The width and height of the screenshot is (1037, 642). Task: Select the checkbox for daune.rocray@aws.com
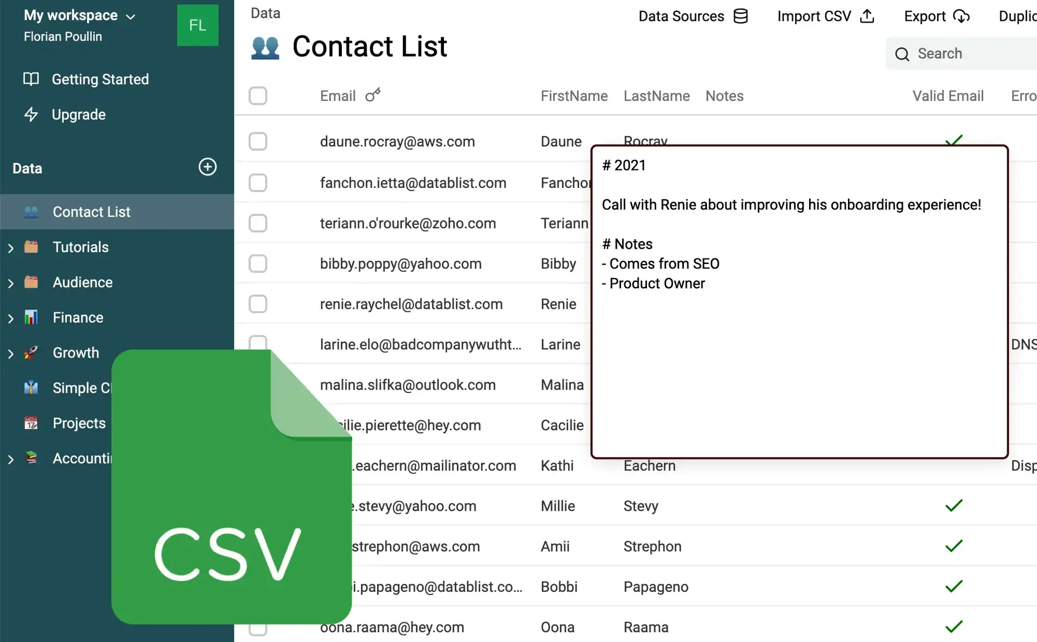point(258,141)
